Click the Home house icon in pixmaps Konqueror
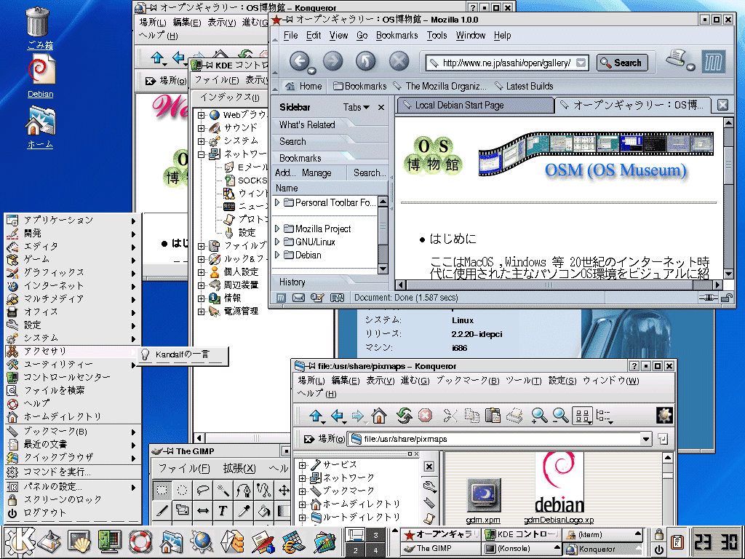This screenshot has height=559, width=745. [379, 416]
